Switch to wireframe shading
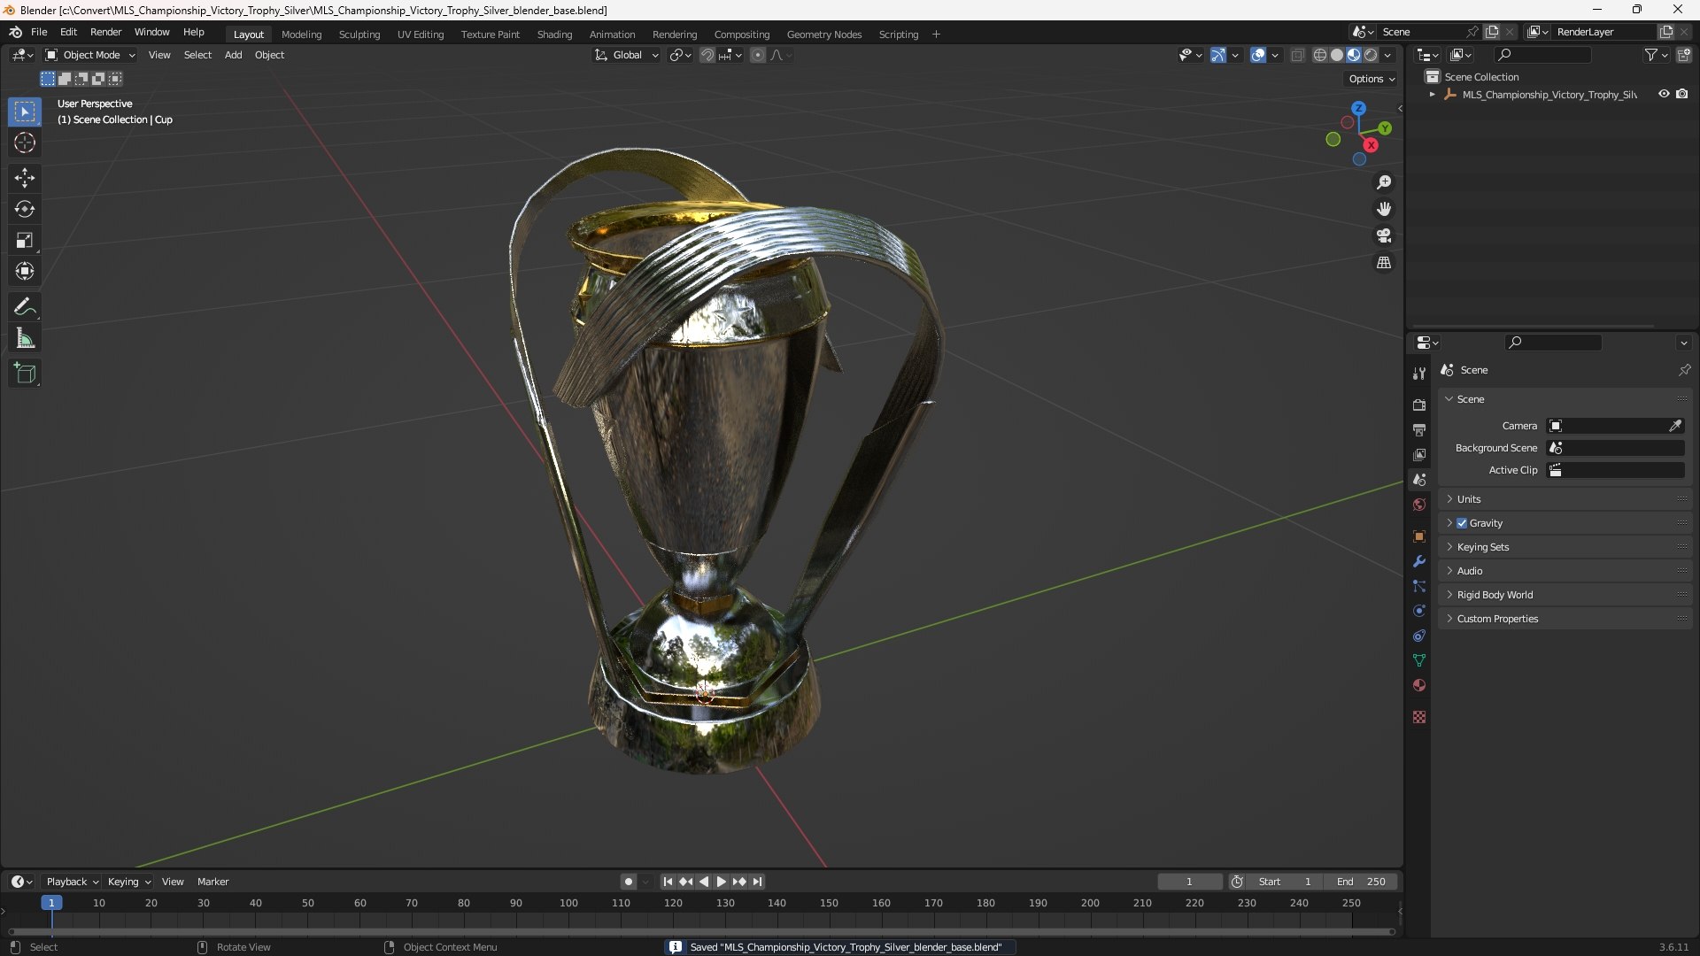 point(1320,55)
